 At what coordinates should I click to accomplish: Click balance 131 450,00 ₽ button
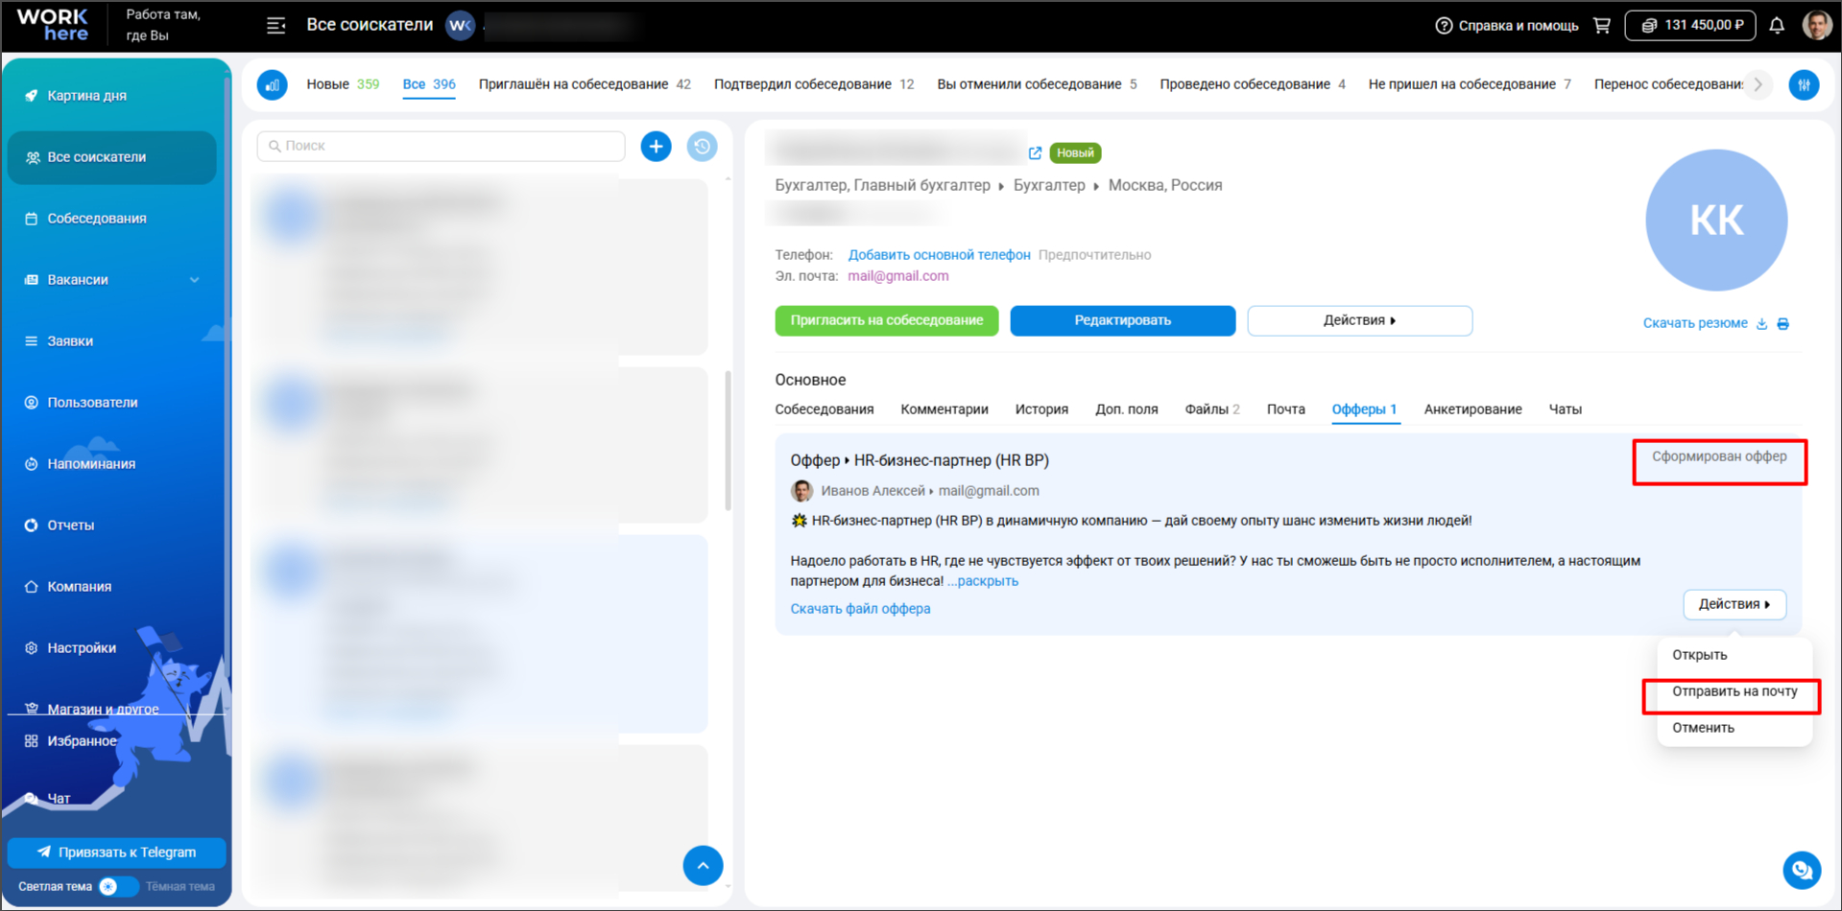pyautogui.click(x=1690, y=25)
